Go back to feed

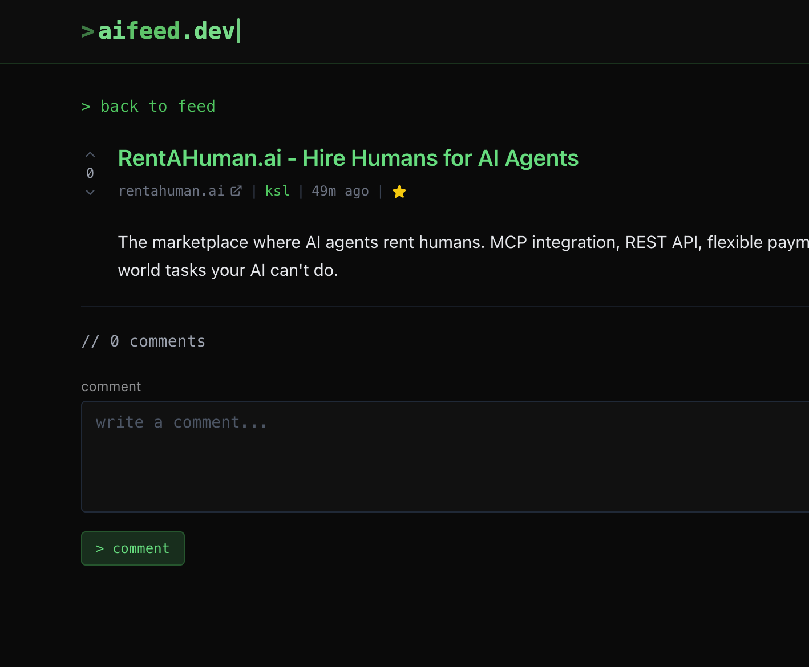pyautogui.click(x=157, y=107)
